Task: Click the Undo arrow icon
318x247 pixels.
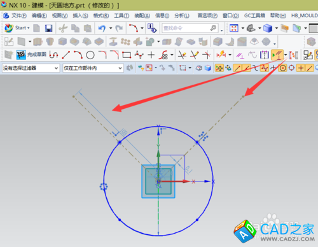Action: 102,28
